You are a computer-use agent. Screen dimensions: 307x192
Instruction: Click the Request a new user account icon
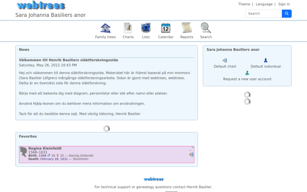pyautogui.click(x=247, y=73)
